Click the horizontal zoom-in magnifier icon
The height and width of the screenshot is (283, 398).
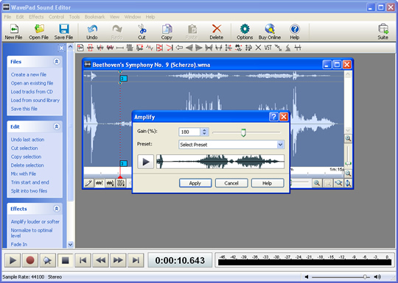[x=316, y=183]
